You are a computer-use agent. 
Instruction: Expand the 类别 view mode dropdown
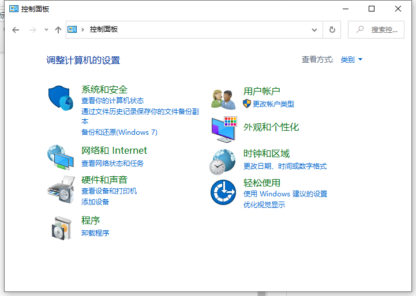pyautogui.click(x=351, y=59)
